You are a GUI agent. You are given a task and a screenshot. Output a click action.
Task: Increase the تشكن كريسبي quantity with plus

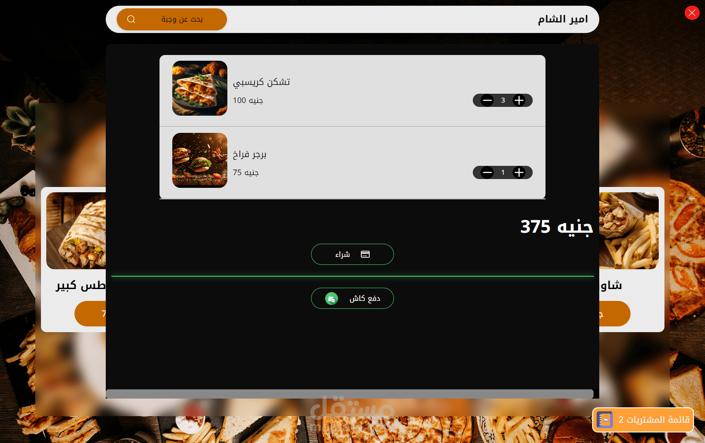tap(519, 100)
